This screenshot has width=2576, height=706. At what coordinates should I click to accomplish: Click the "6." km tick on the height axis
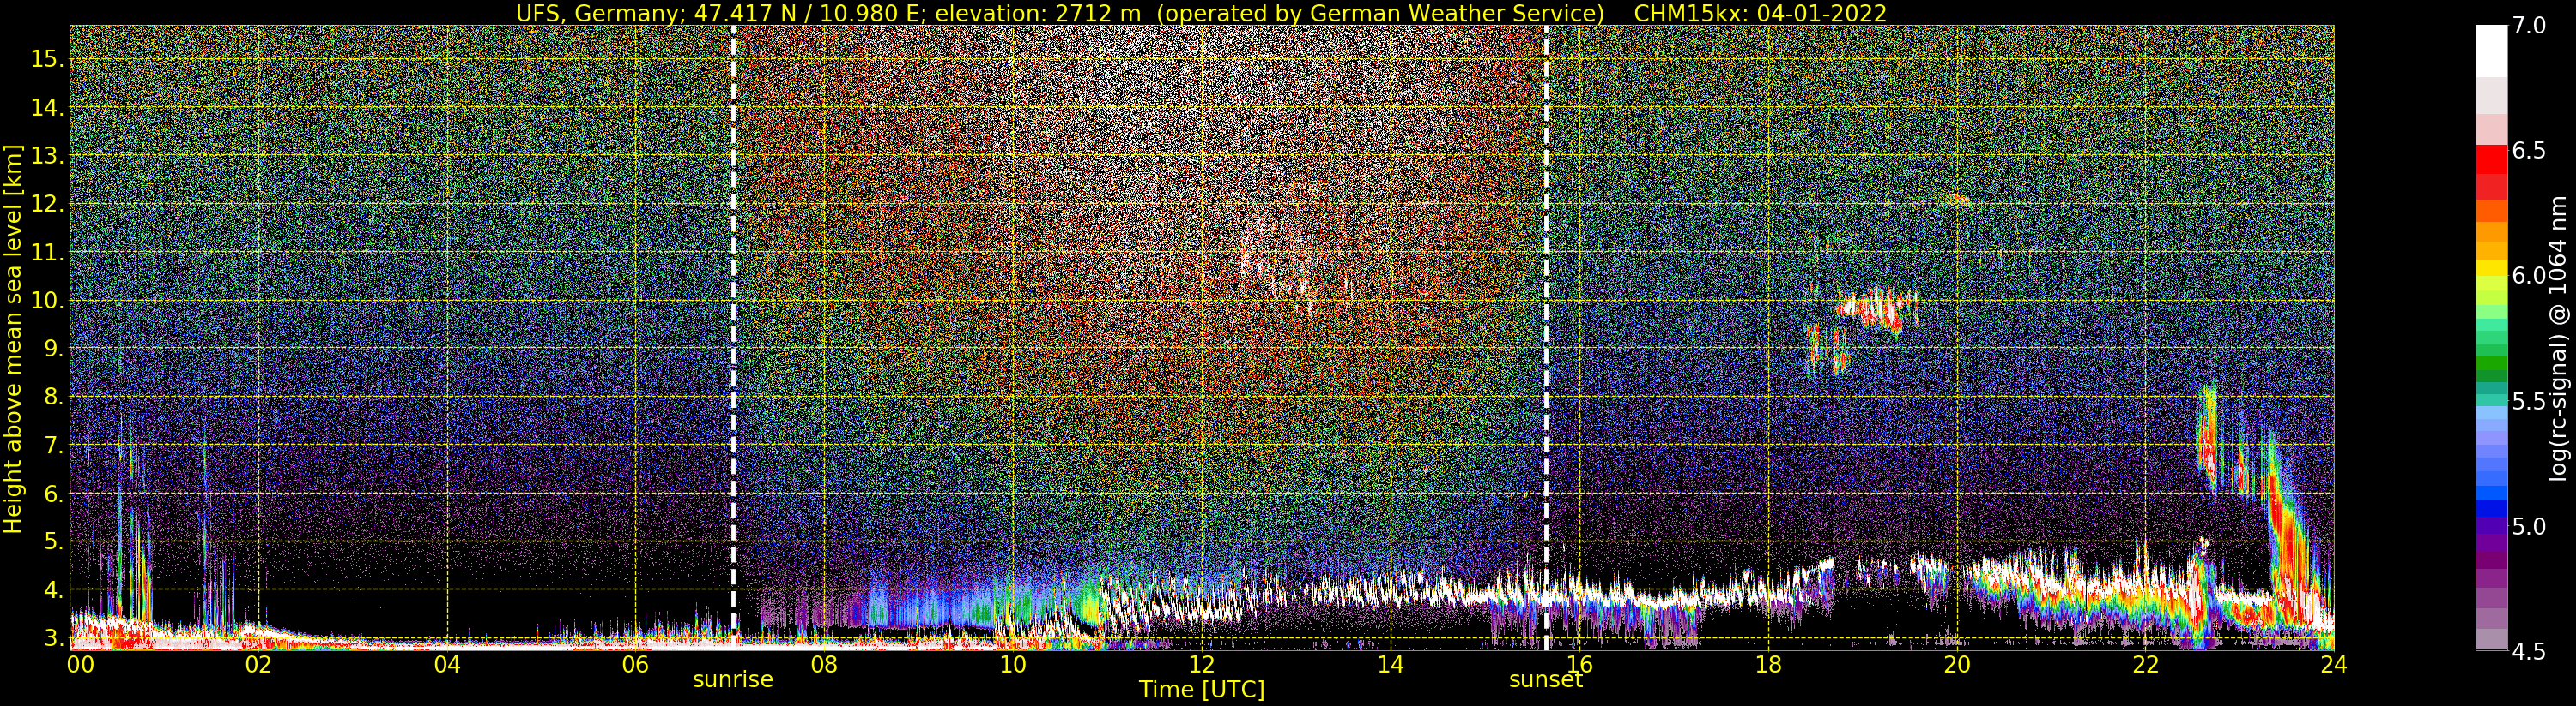(54, 494)
